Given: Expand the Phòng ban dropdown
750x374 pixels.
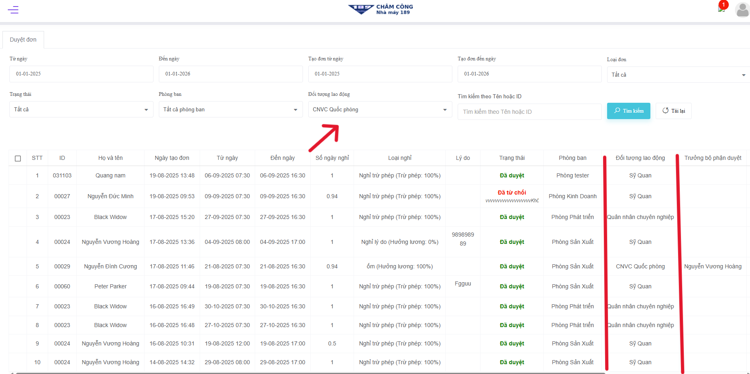Looking at the screenshot, I should point(230,109).
